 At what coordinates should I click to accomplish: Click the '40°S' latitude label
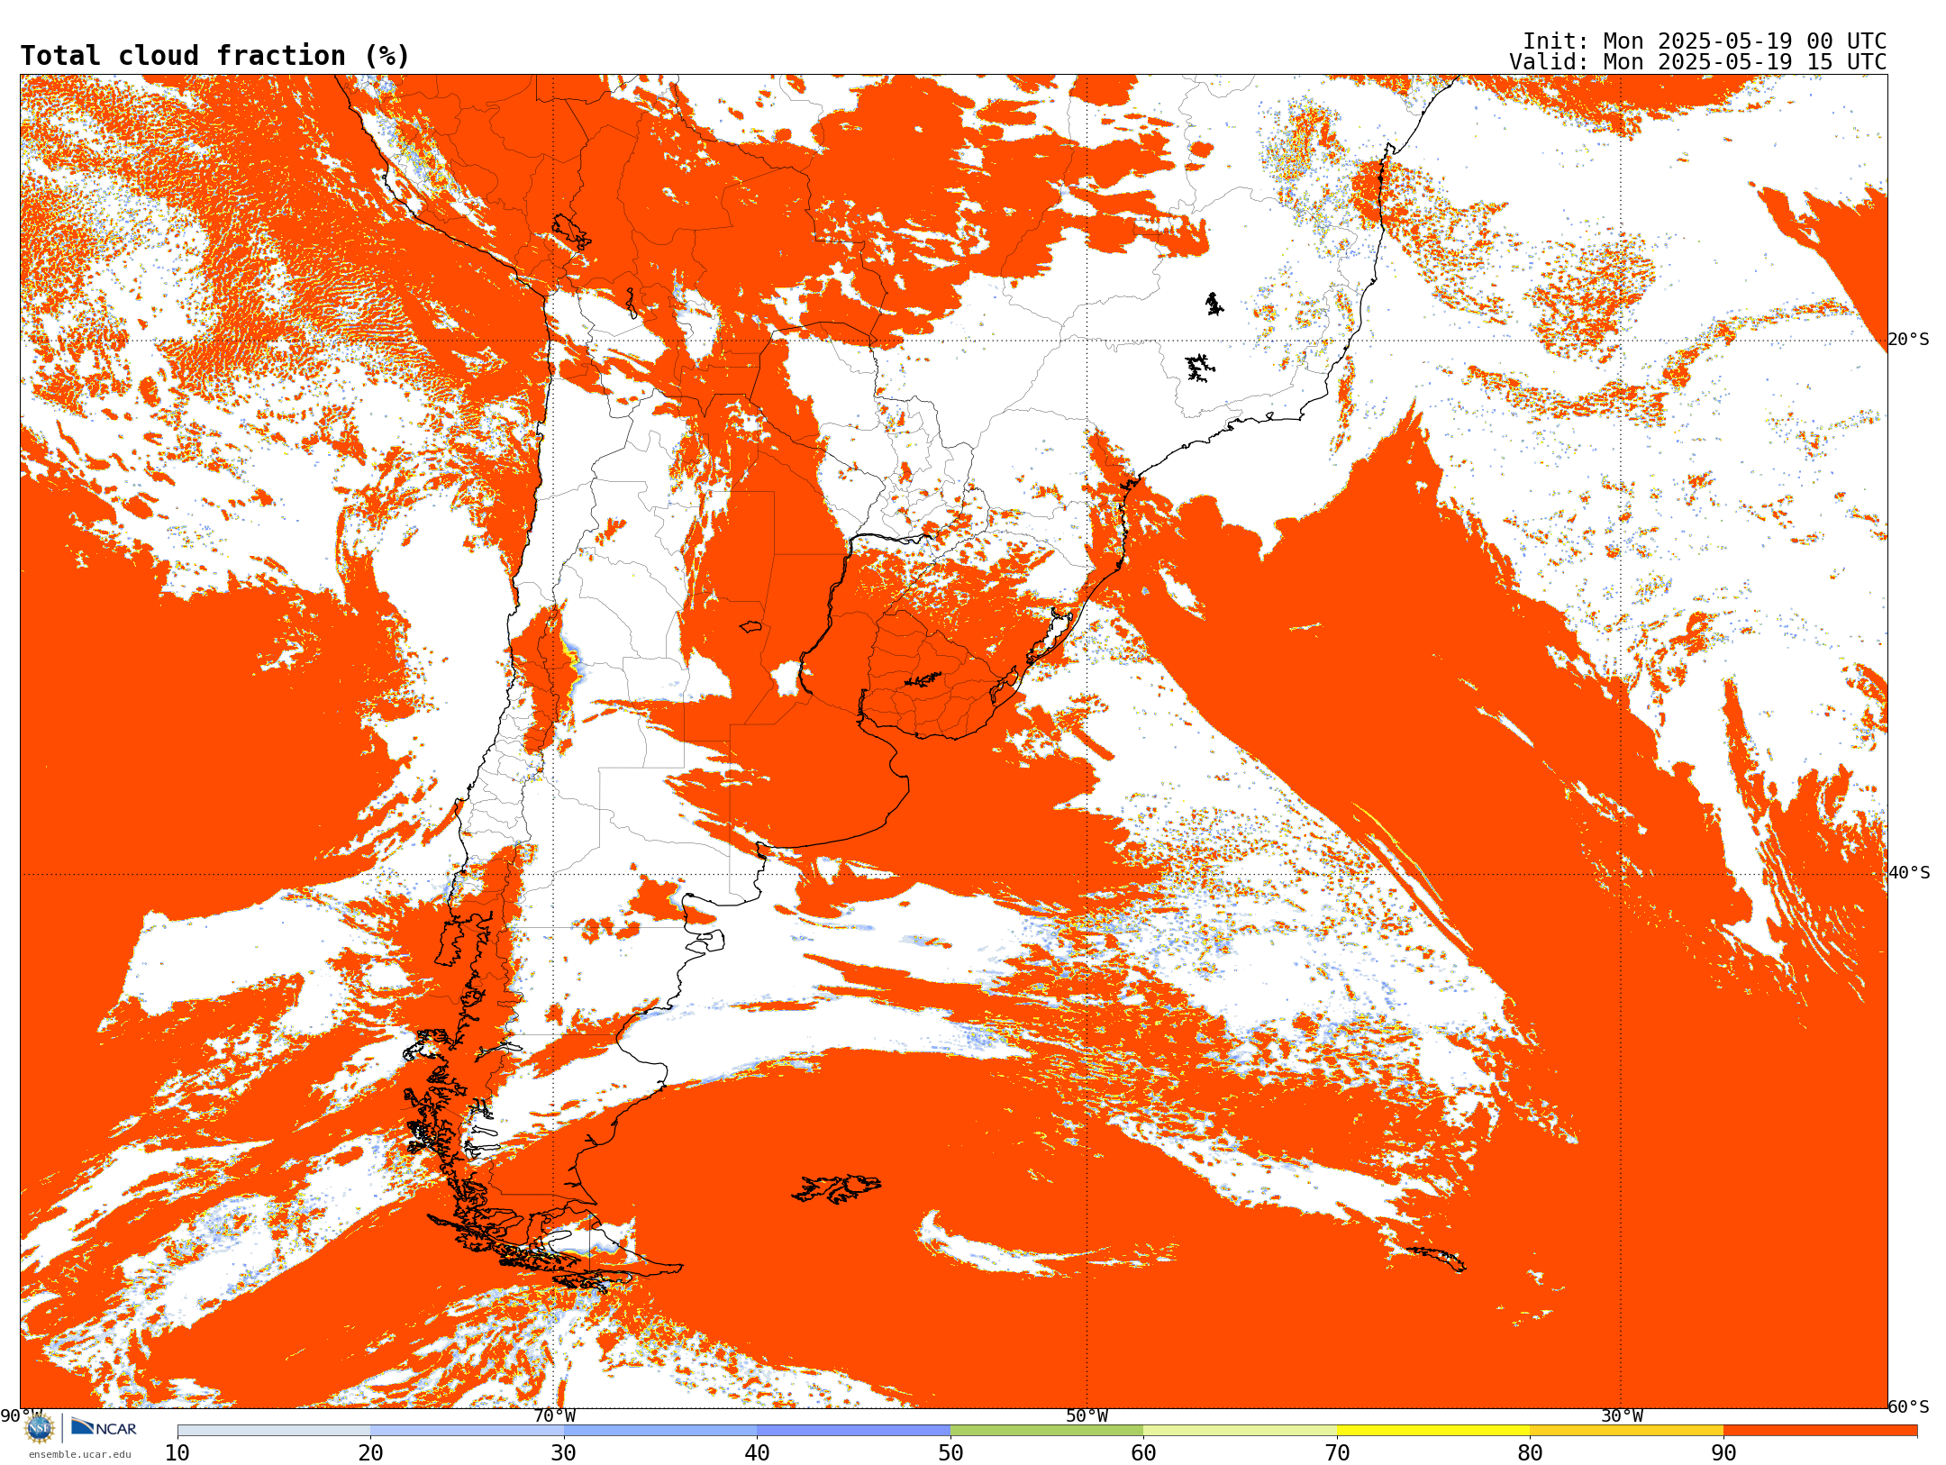1909,873
